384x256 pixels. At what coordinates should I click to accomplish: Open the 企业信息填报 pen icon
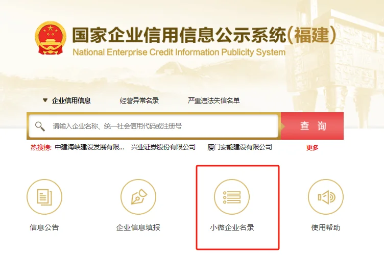(x=138, y=197)
